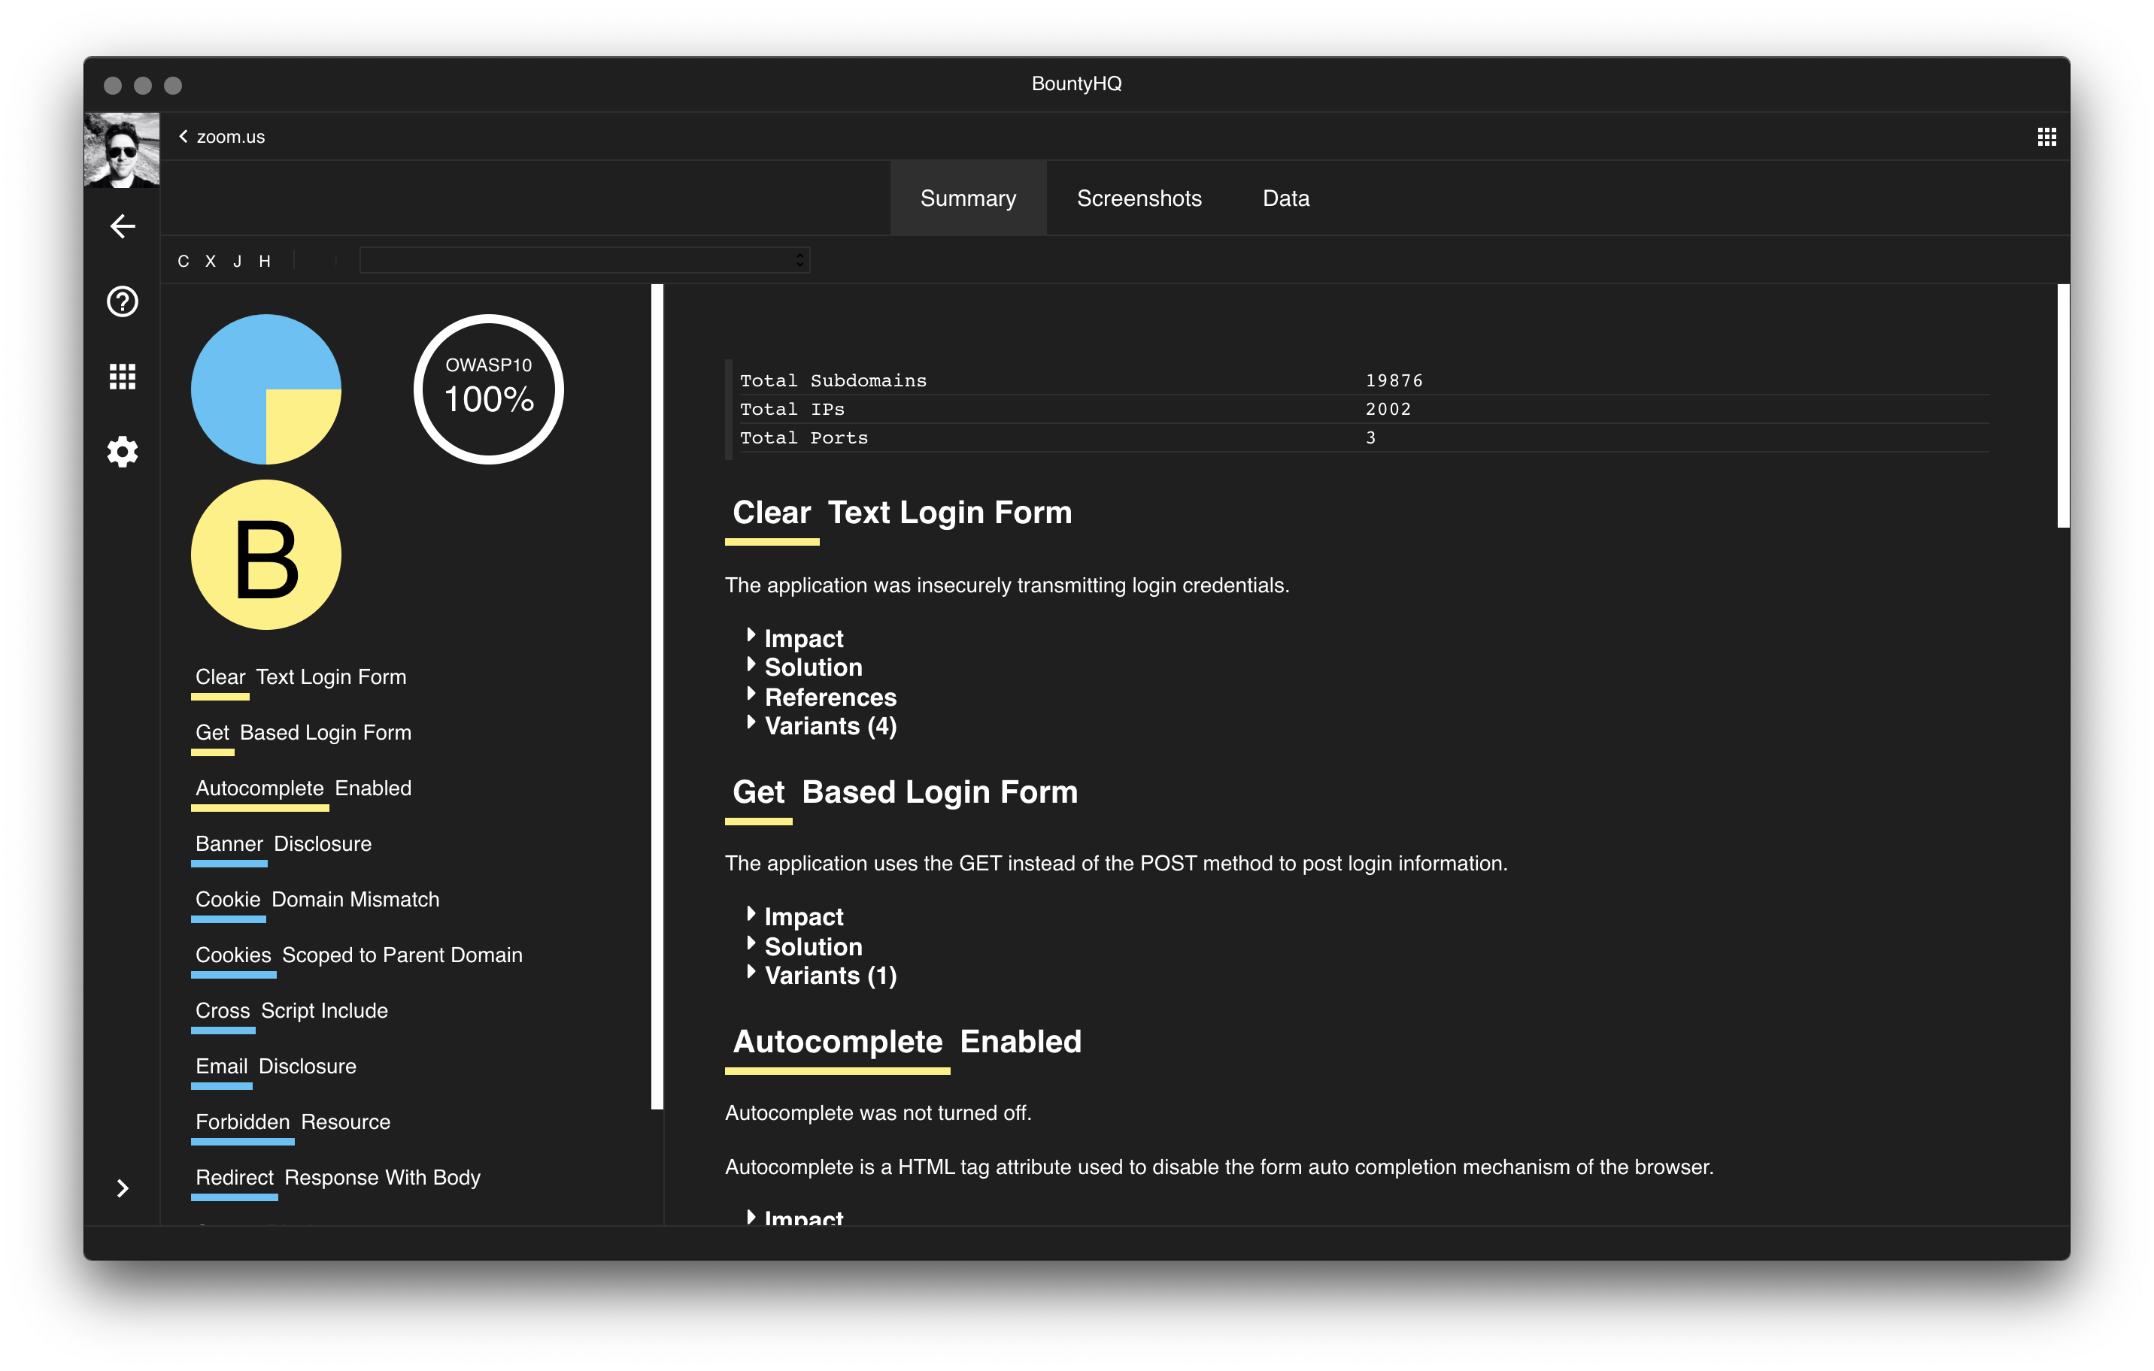This screenshot has width=2154, height=1371.
Task: Toggle the X filter letter
Action: click(211, 261)
